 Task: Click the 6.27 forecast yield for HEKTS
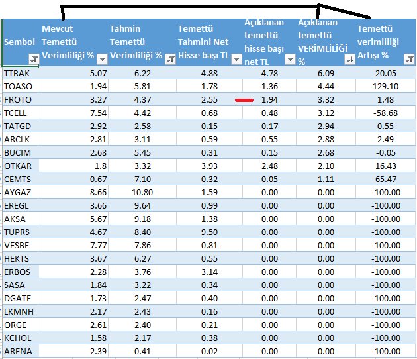point(142,259)
